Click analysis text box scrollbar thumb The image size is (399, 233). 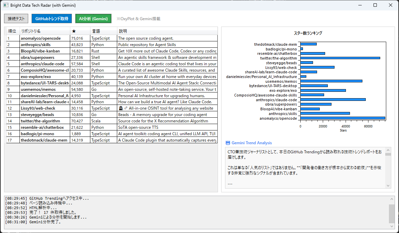tap(388, 154)
